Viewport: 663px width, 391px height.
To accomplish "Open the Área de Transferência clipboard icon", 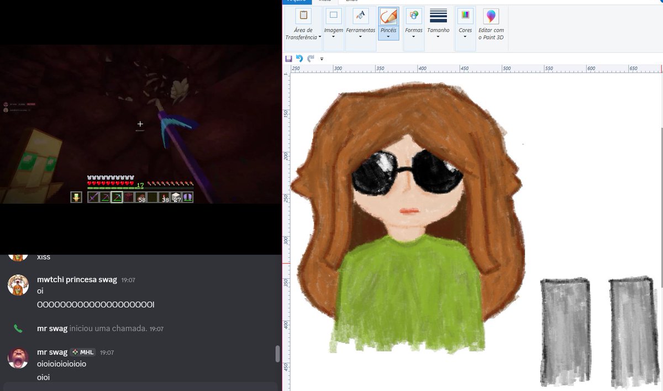I will [x=303, y=15].
